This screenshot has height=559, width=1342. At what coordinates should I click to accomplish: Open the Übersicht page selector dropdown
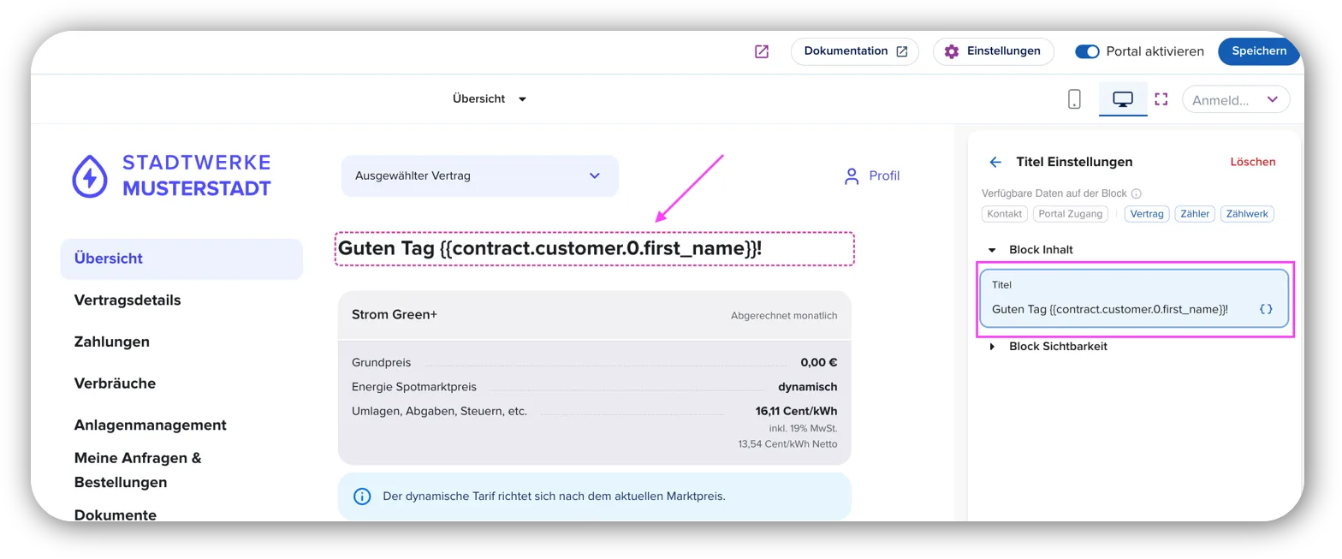(490, 98)
